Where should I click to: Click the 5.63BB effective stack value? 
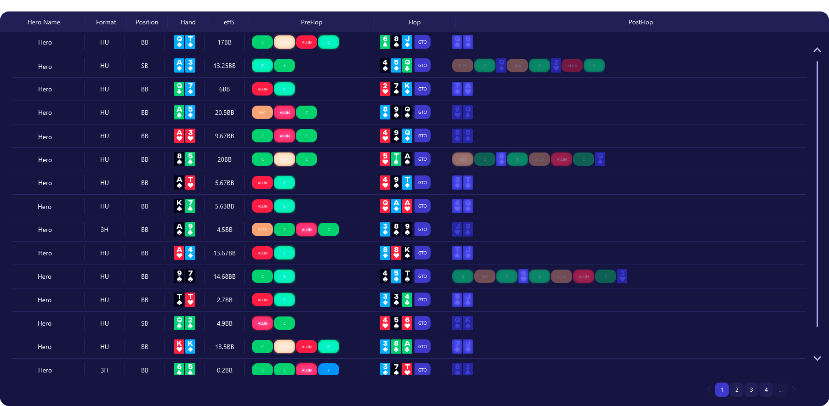click(224, 206)
